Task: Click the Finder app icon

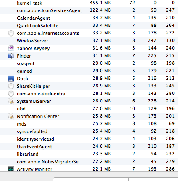Action: pyautogui.click(x=11, y=56)
